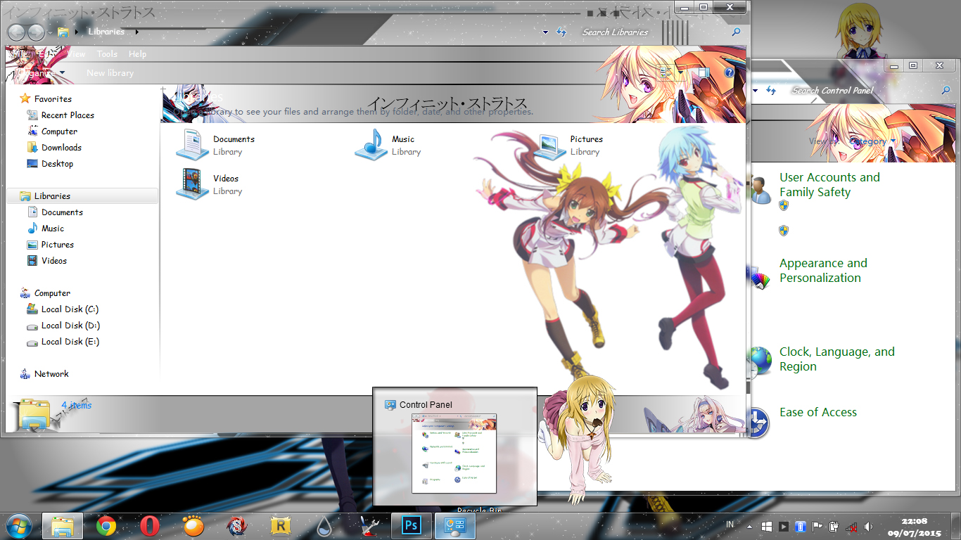
Task: Open Ease of Access link
Action: point(818,413)
